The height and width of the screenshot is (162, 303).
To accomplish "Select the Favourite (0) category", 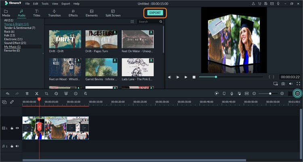I will tap(12, 50).
